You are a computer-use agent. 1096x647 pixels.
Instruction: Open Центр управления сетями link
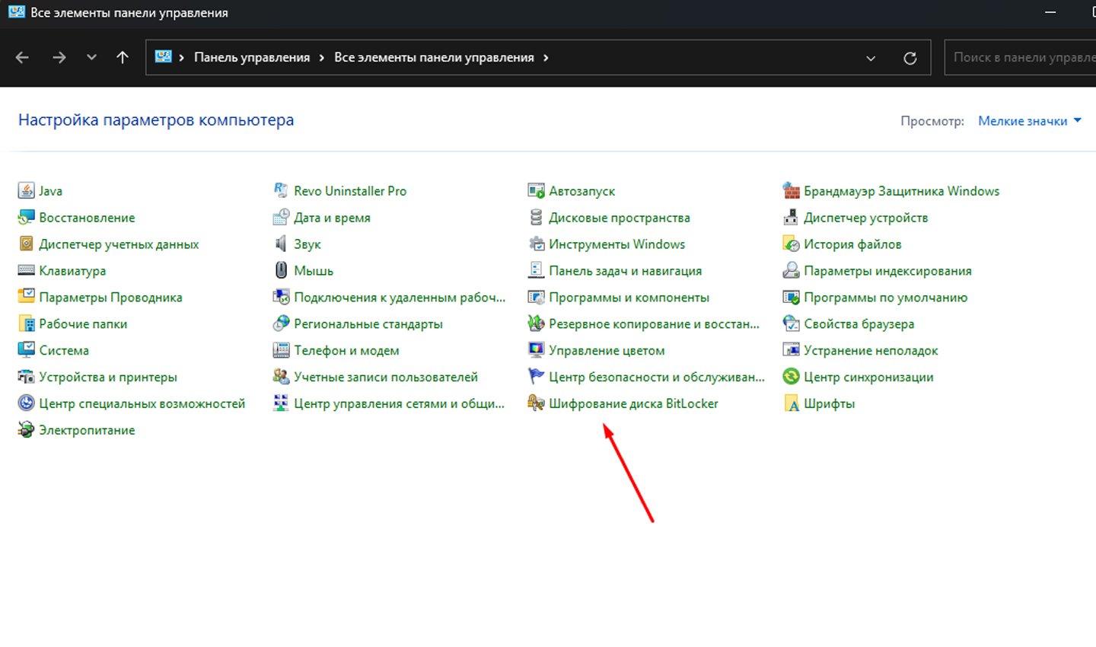tap(399, 403)
